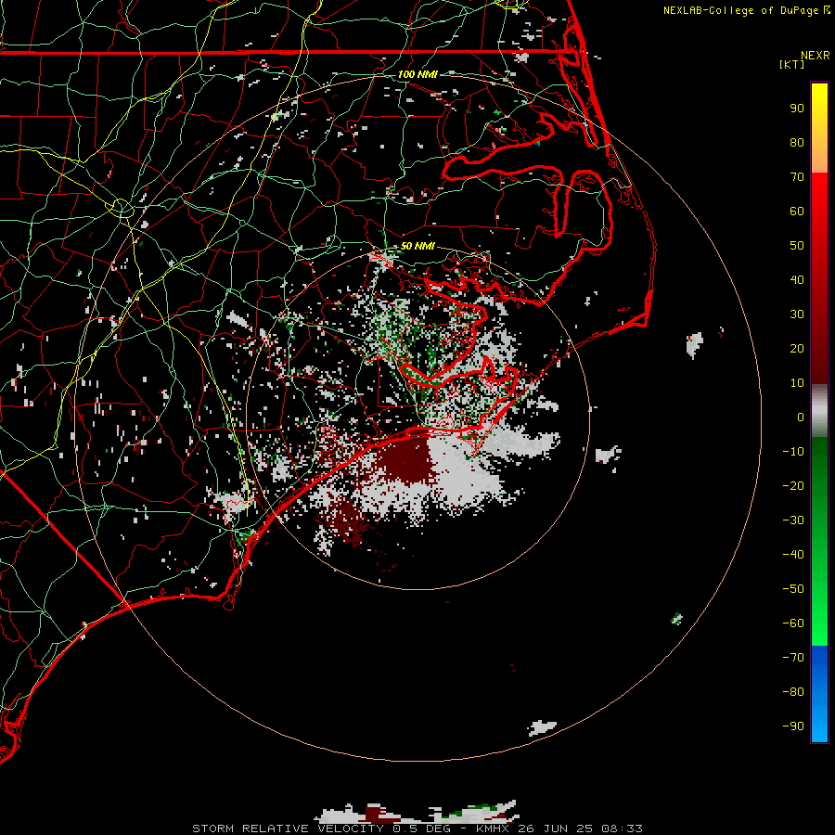Click the -60 value on the velocity scale
The image size is (835, 835).
[793, 623]
